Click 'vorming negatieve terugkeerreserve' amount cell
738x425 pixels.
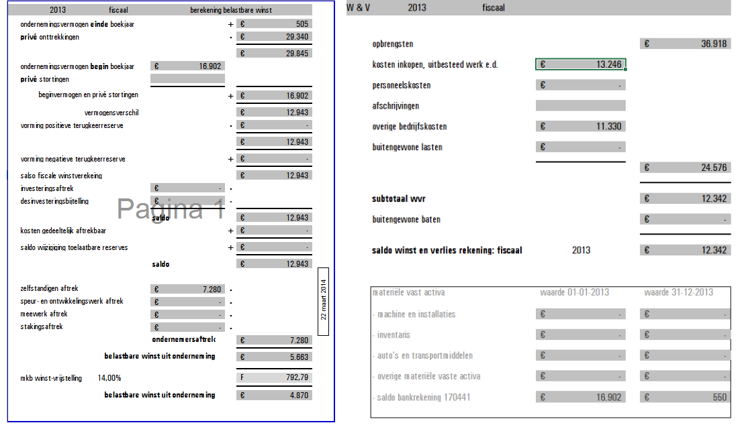click(274, 159)
